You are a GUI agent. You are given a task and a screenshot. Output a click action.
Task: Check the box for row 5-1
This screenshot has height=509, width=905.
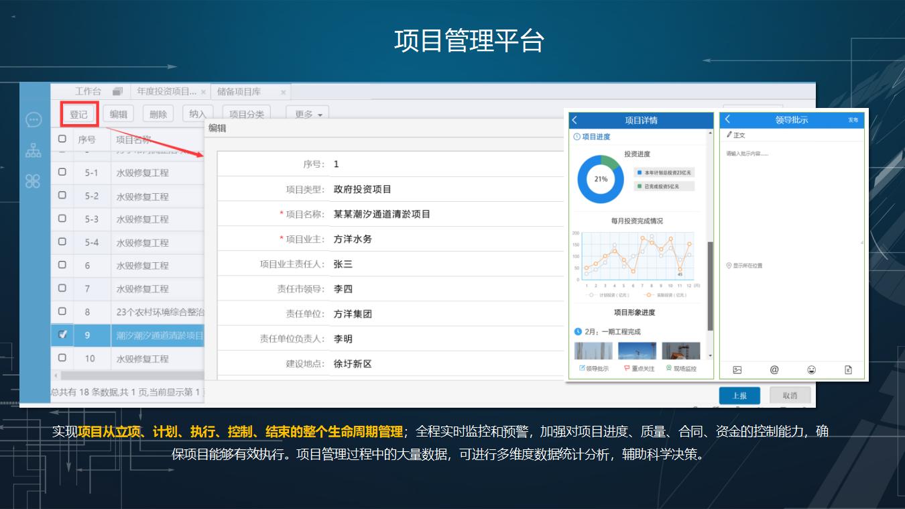(62, 172)
